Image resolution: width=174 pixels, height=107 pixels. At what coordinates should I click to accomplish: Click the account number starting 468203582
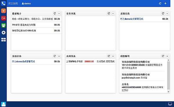(131, 87)
